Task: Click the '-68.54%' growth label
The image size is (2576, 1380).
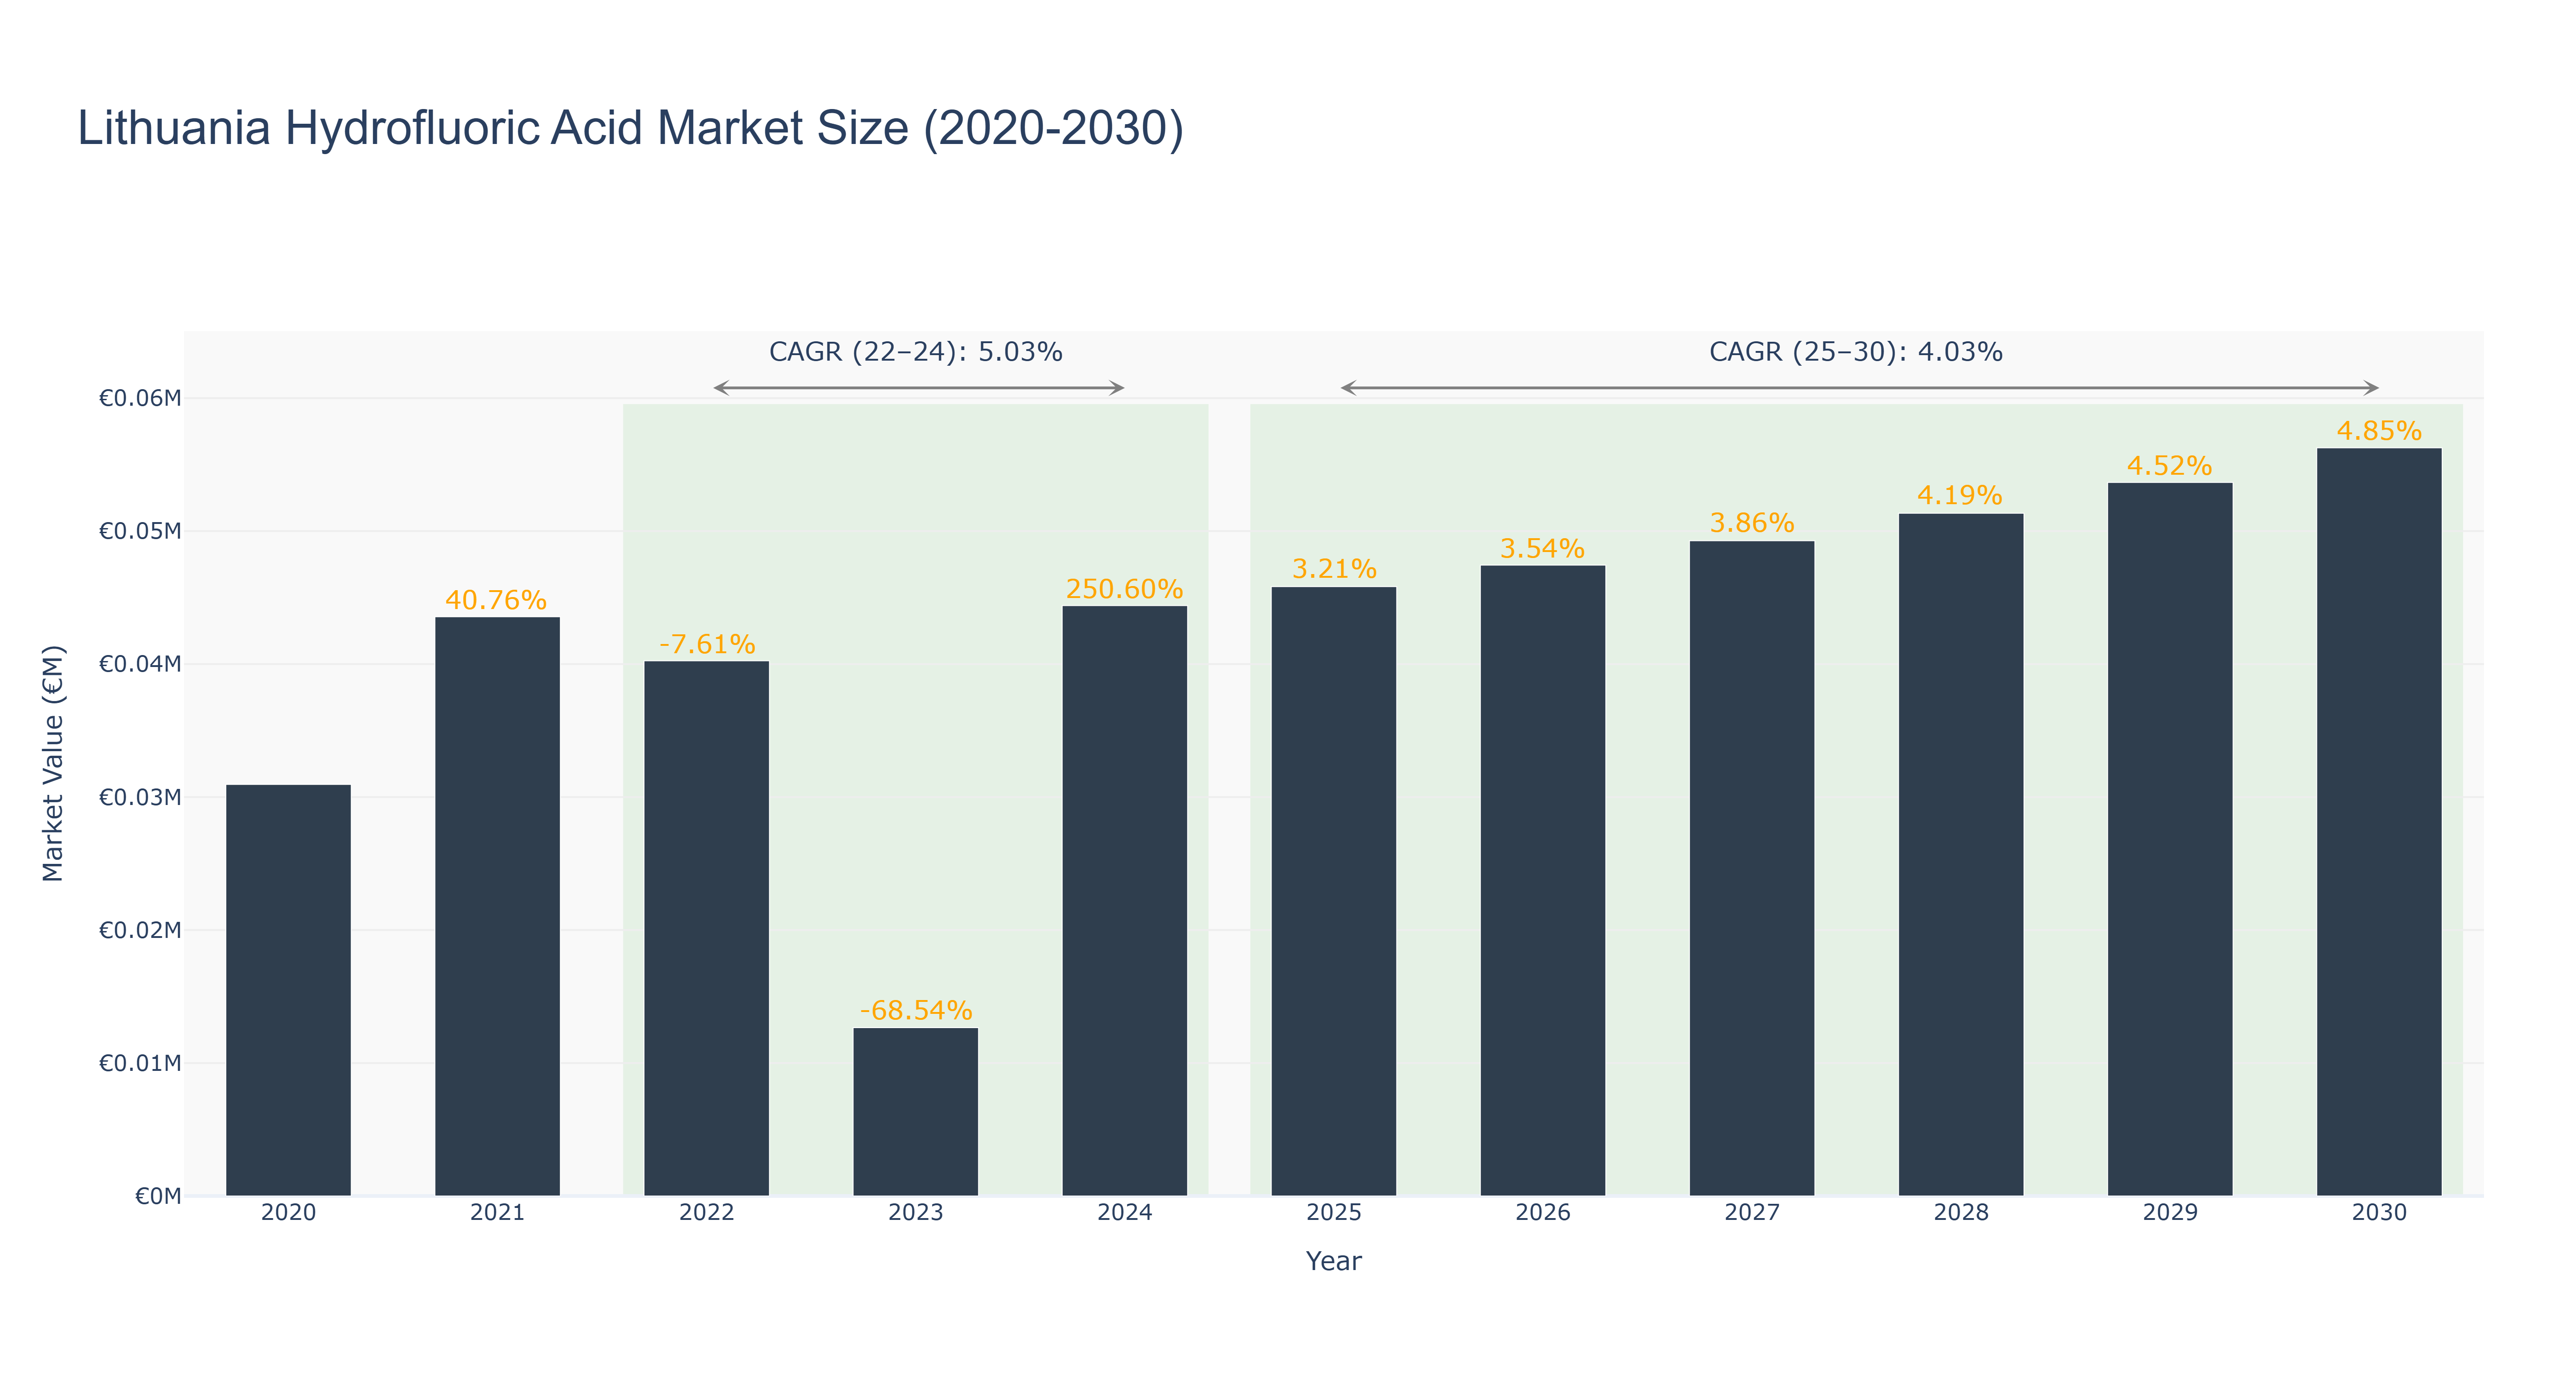Action: [x=916, y=1010]
